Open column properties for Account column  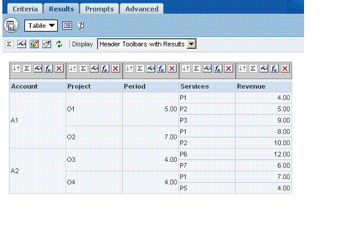click(x=38, y=68)
